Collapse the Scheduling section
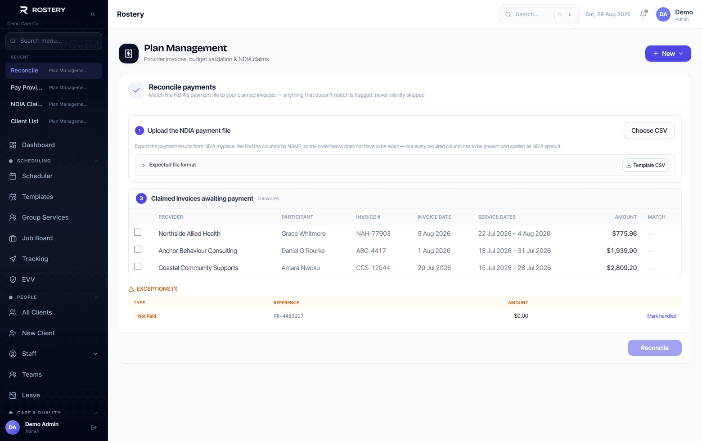Viewport: 702px width, 441px height. (x=54, y=161)
